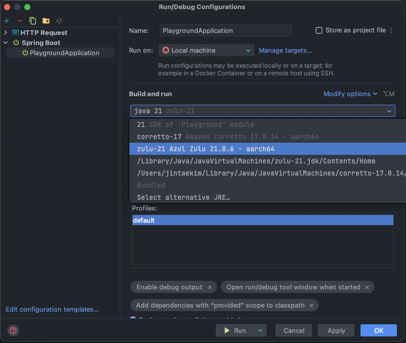This screenshot has height=343, width=406.
Task: Click the create new folder icon
Action: 46,21
